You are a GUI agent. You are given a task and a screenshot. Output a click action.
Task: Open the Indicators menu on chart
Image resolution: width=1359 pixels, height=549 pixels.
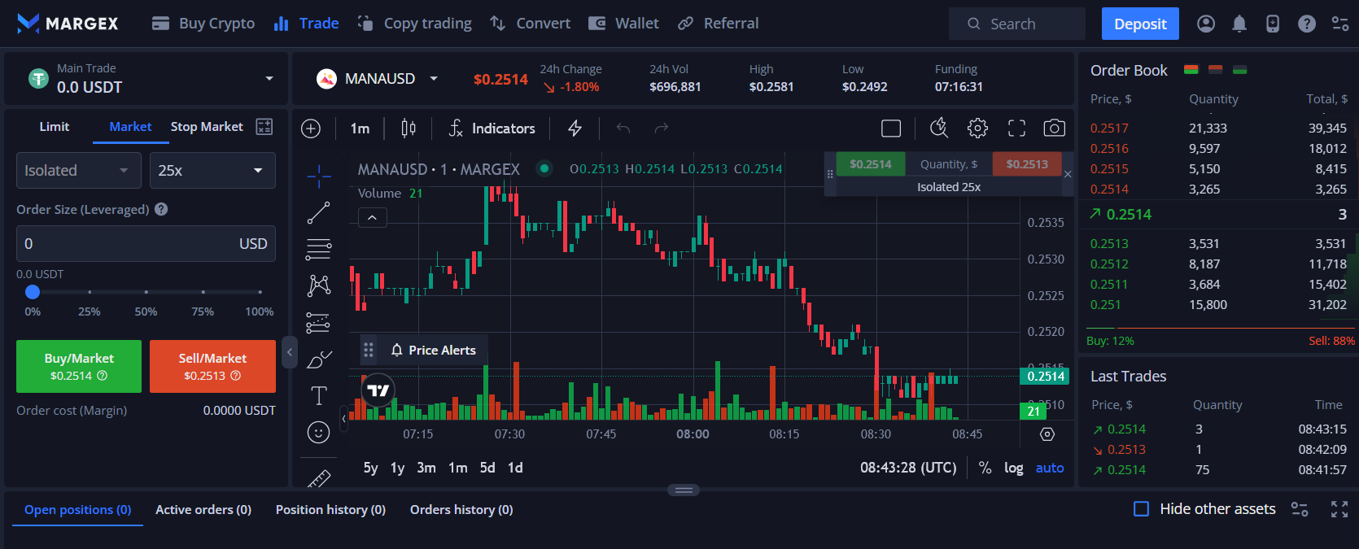point(492,128)
